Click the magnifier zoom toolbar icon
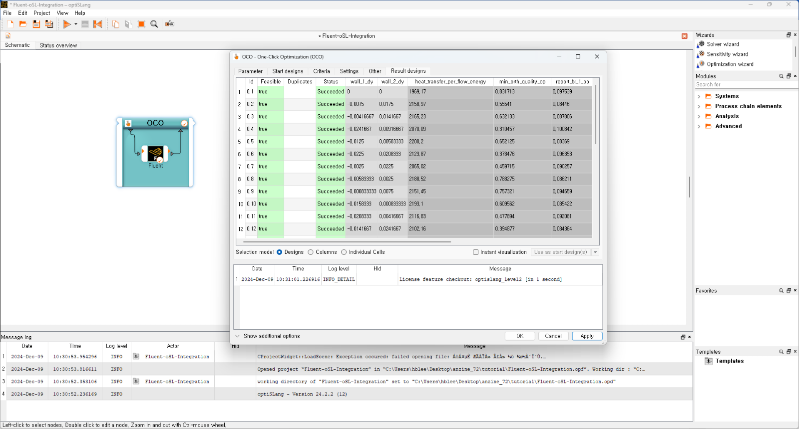 point(154,24)
